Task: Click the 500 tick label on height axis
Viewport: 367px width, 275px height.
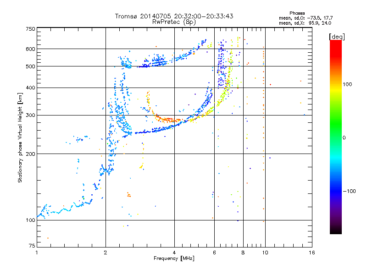Action: click(31, 66)
